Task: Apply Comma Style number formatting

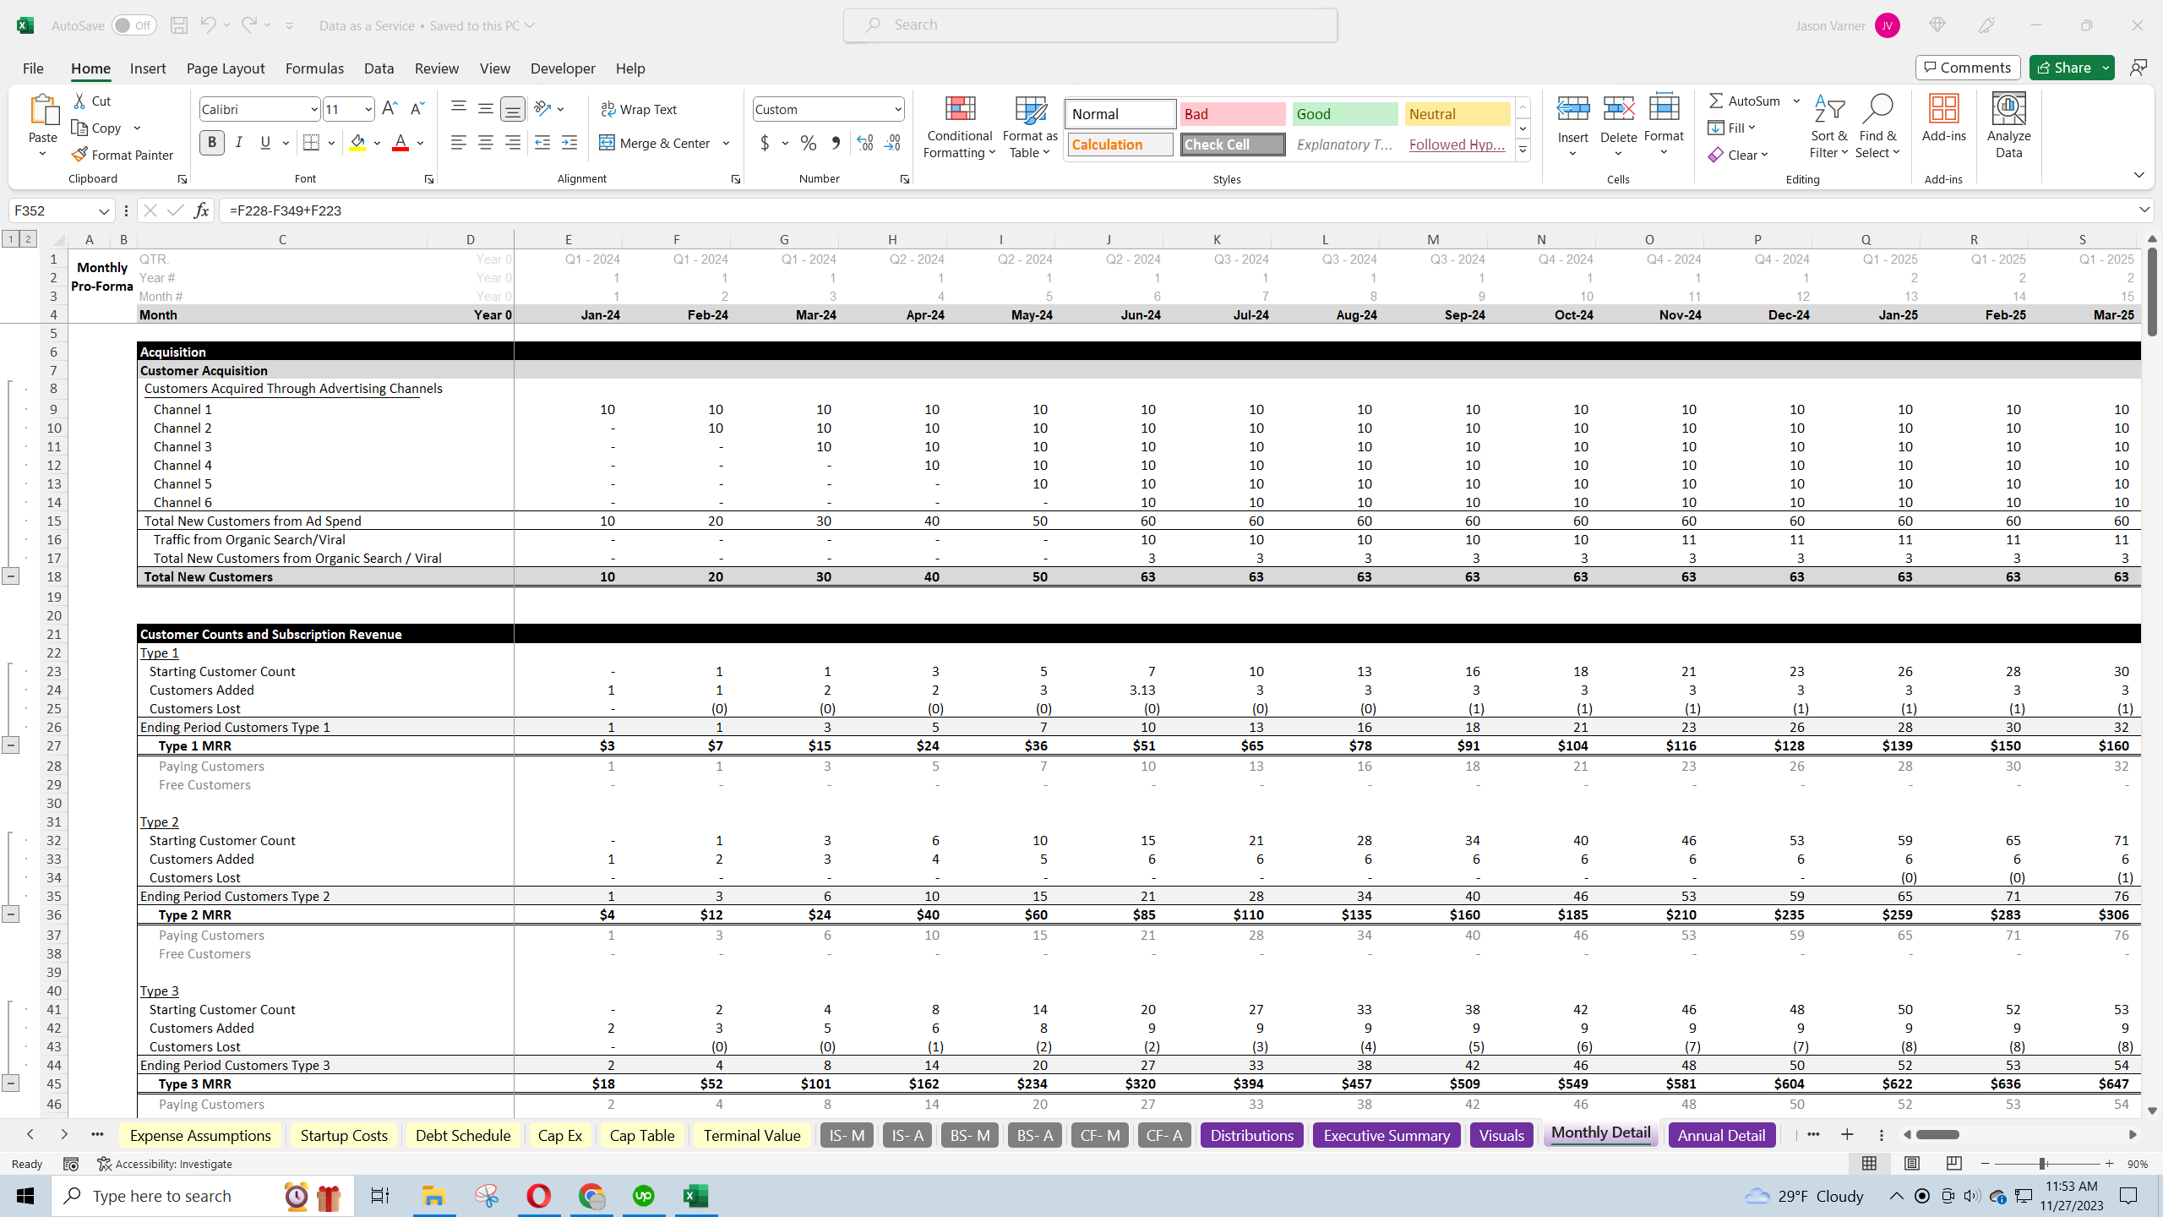Action: 836,143
